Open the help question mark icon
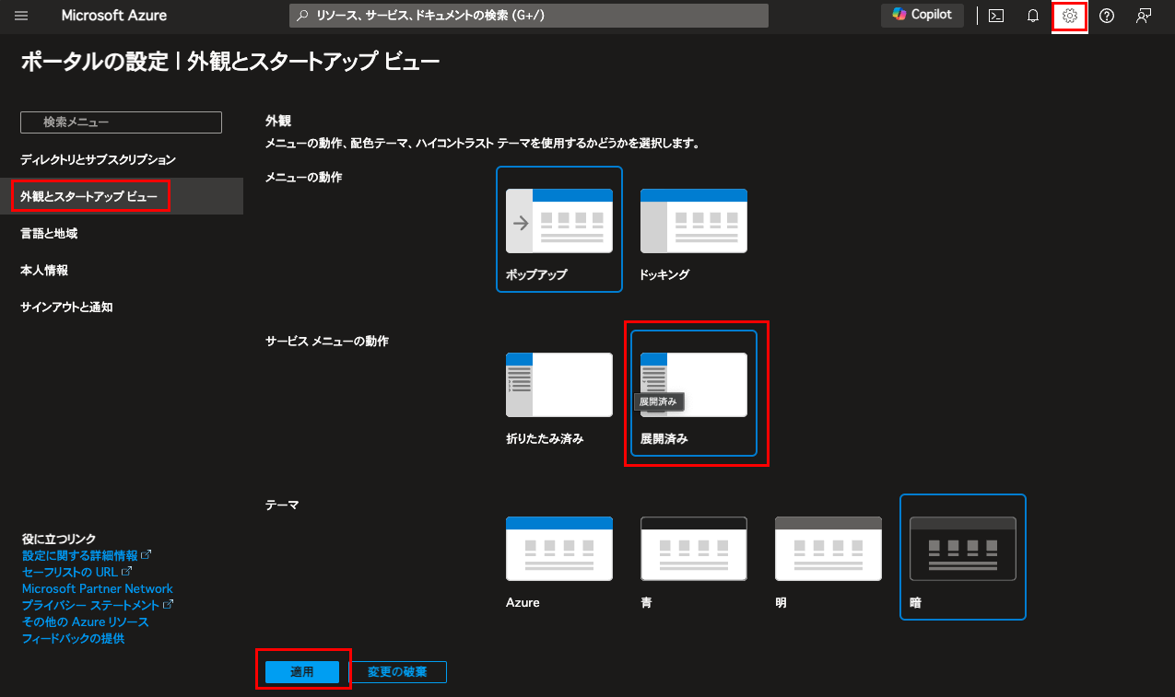Viewport: 1175px width, 697px height. 1106,16
